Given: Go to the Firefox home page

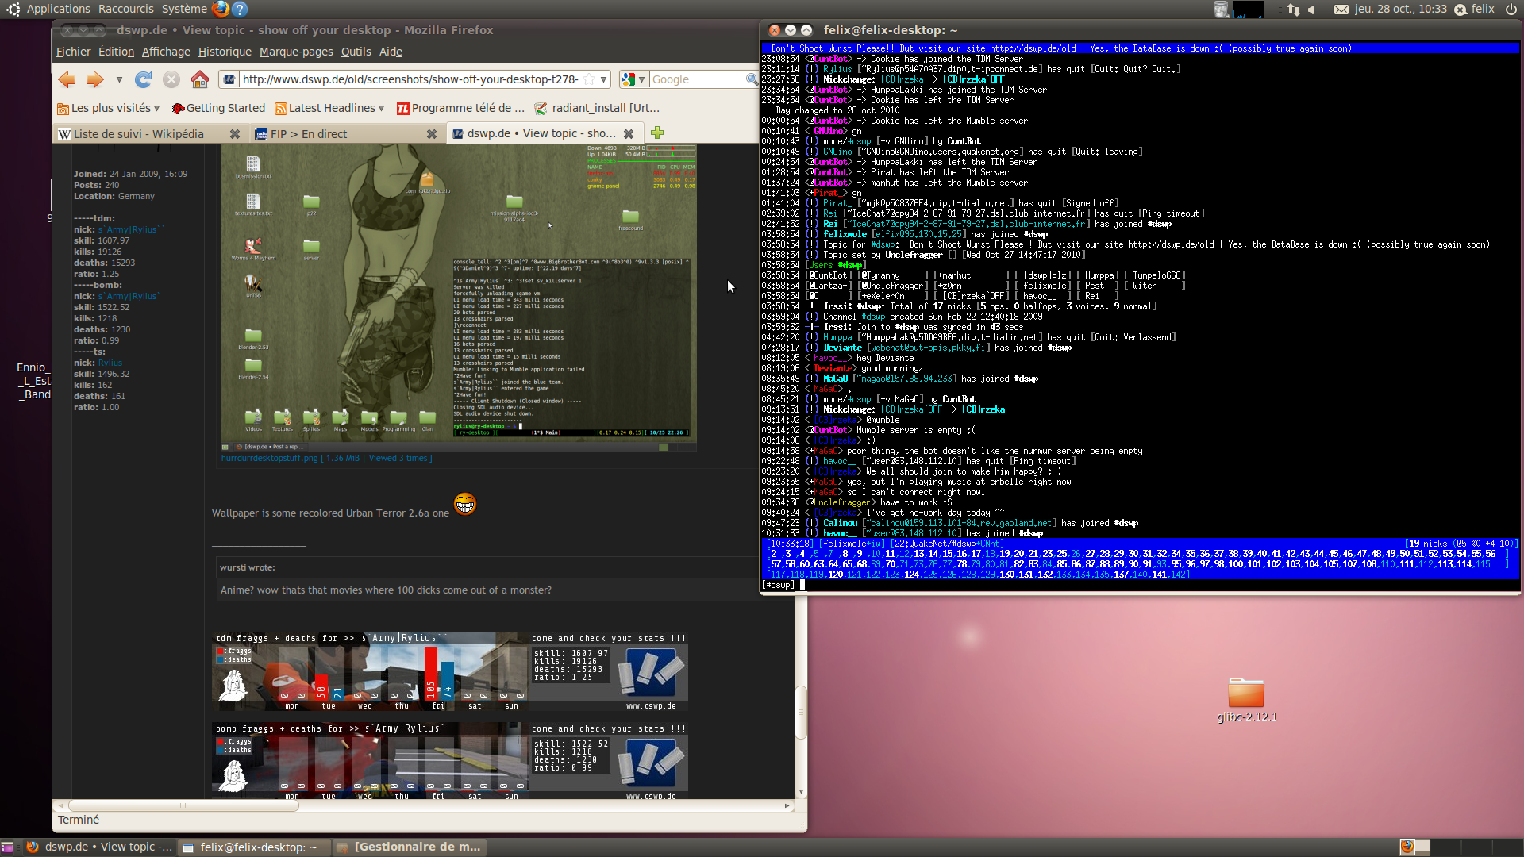Looking at the screenshot, I should [x=200, y=79].
